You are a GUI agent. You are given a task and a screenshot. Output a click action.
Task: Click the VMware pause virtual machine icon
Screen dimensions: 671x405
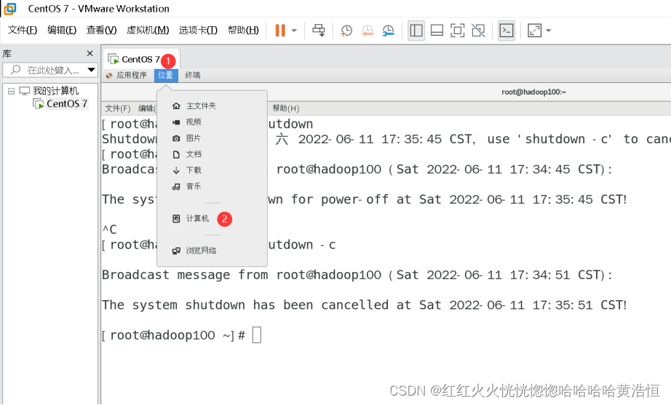pyautogui.click(x=280, y=31)
